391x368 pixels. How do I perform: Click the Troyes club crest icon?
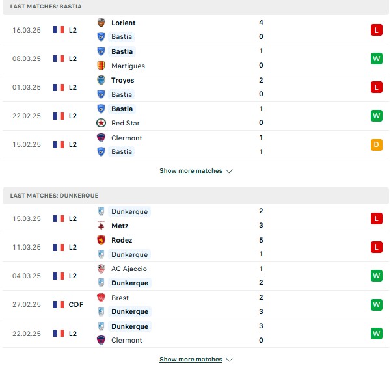[101, 80]
